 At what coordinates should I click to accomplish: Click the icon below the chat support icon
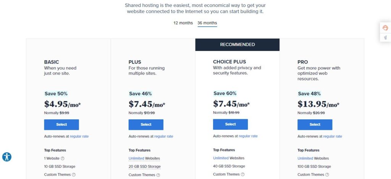[x=386, y=38]
